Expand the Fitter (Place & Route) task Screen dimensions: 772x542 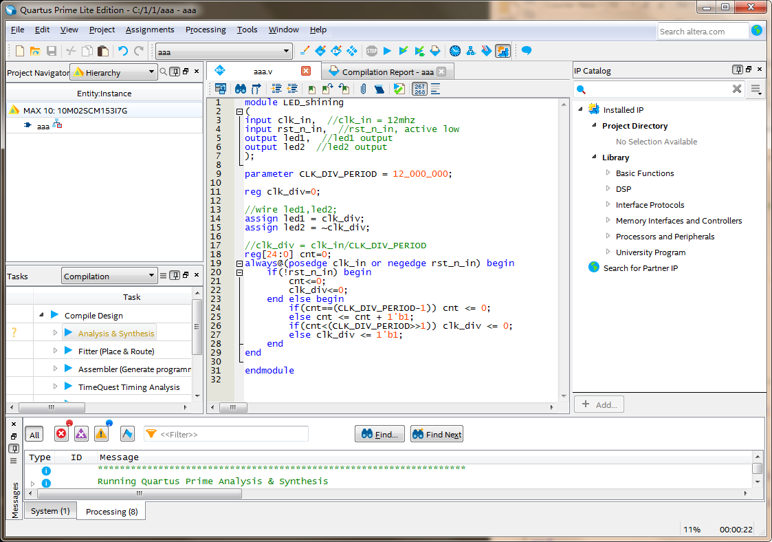(55, 350)
